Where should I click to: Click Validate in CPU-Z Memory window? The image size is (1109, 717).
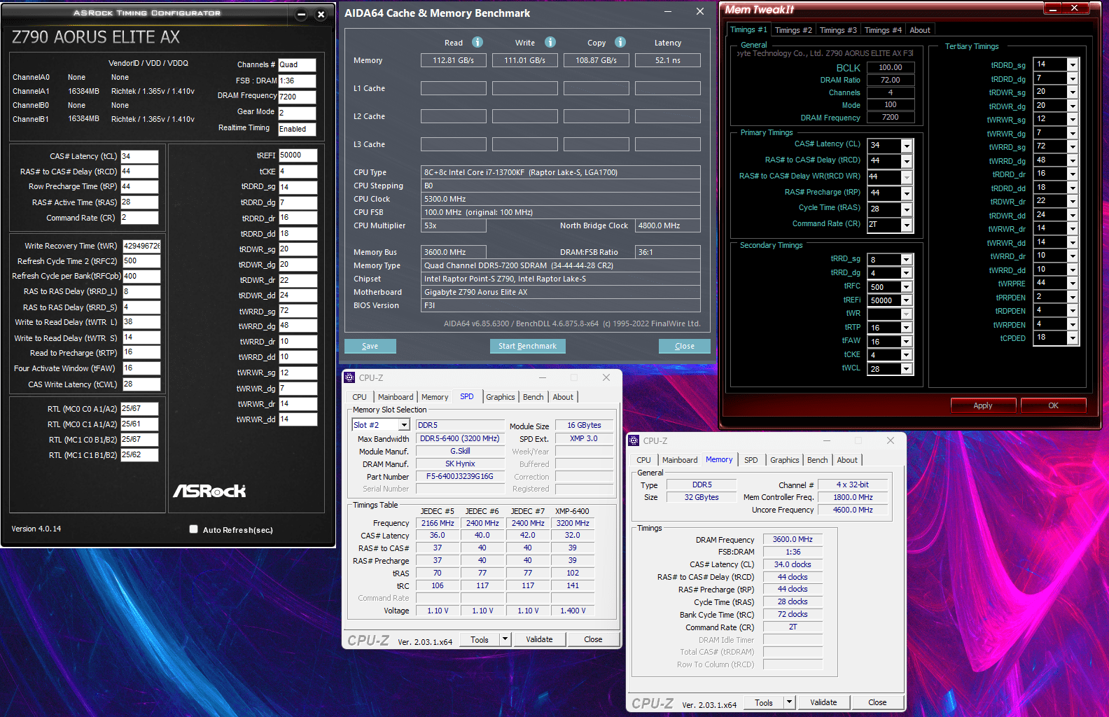pos(823,702)
